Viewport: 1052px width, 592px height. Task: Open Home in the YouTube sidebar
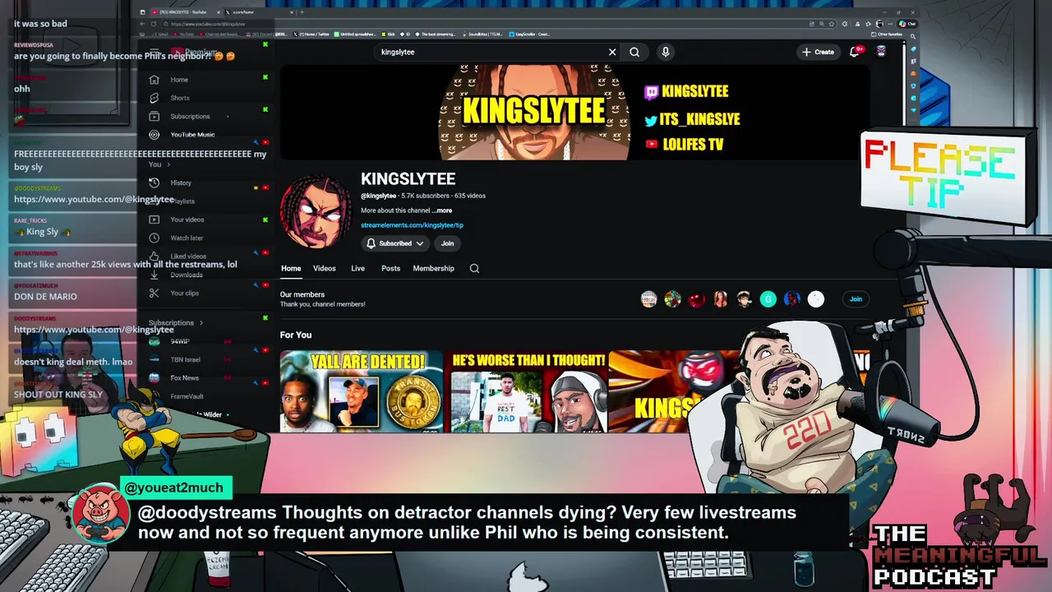pos(179,80)
